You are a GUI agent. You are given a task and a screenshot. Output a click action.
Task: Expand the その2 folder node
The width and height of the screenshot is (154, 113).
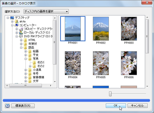tap(30, 66)
